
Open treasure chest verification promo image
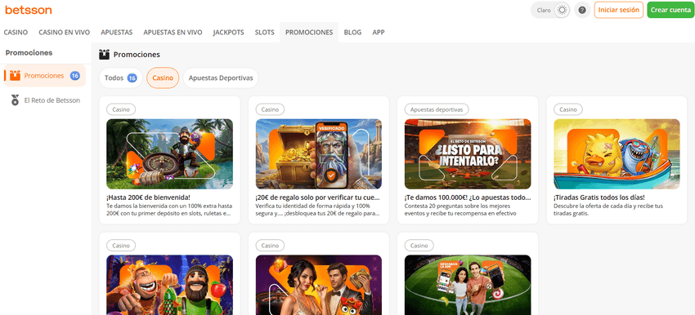tap(319, 154)
